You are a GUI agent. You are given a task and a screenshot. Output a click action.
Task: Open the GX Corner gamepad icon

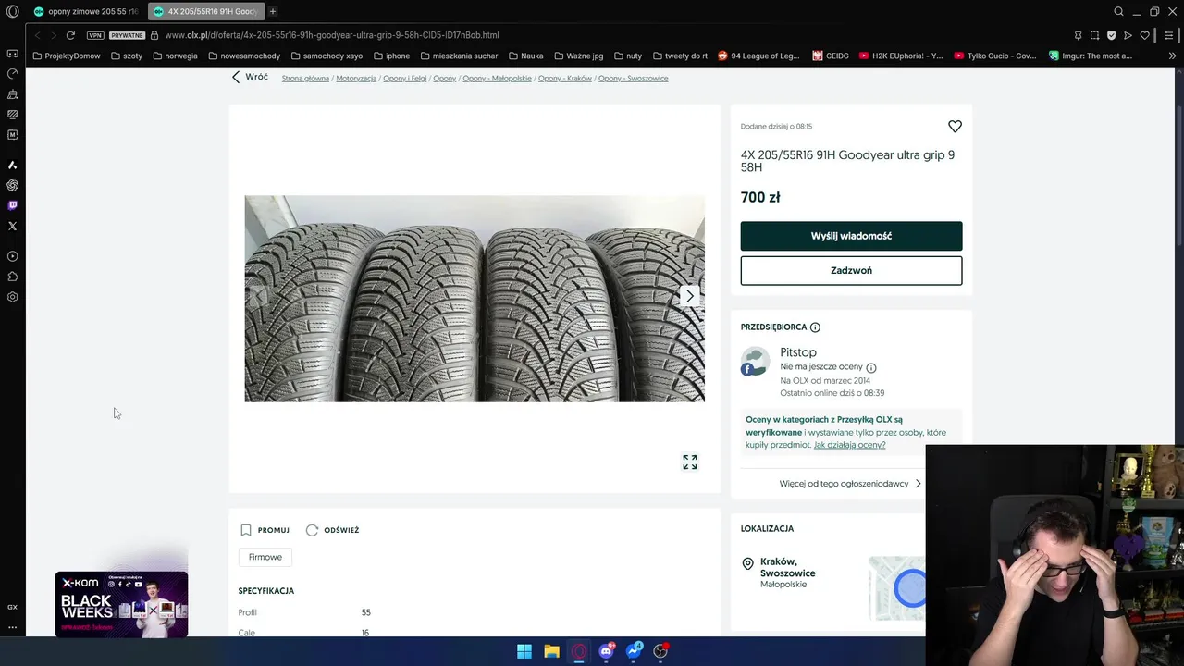pyautogui.click(x=12, y=54)
